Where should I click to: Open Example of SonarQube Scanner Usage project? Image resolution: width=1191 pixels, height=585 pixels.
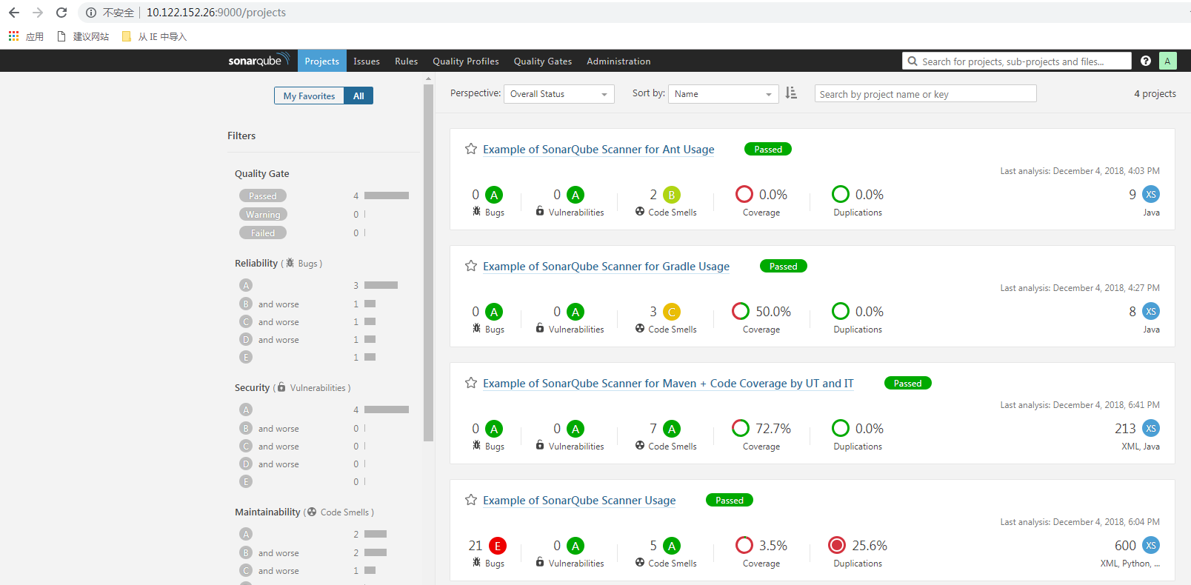tap(579, 500)
